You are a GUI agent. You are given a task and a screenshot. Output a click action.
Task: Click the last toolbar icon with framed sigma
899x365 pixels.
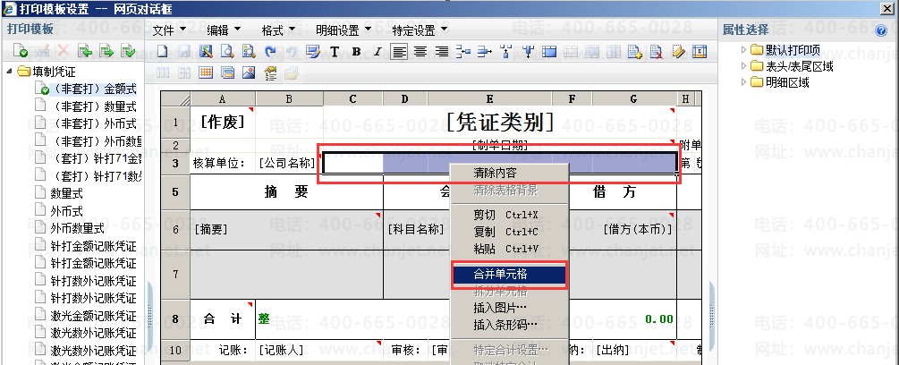700,52
